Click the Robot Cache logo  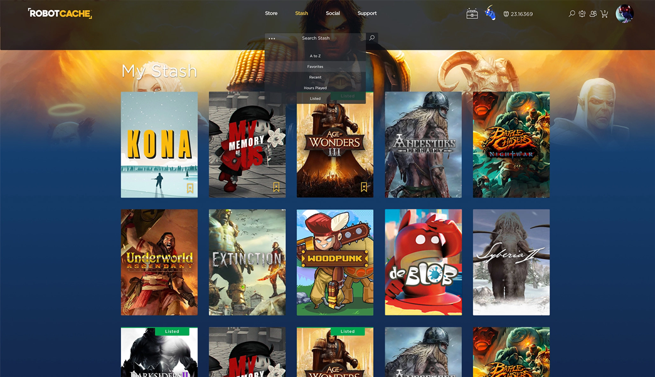[x=60, y=13]
